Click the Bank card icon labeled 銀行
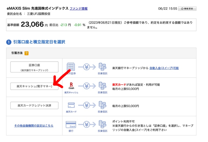The image size is (208, 142). click(71, 125)
